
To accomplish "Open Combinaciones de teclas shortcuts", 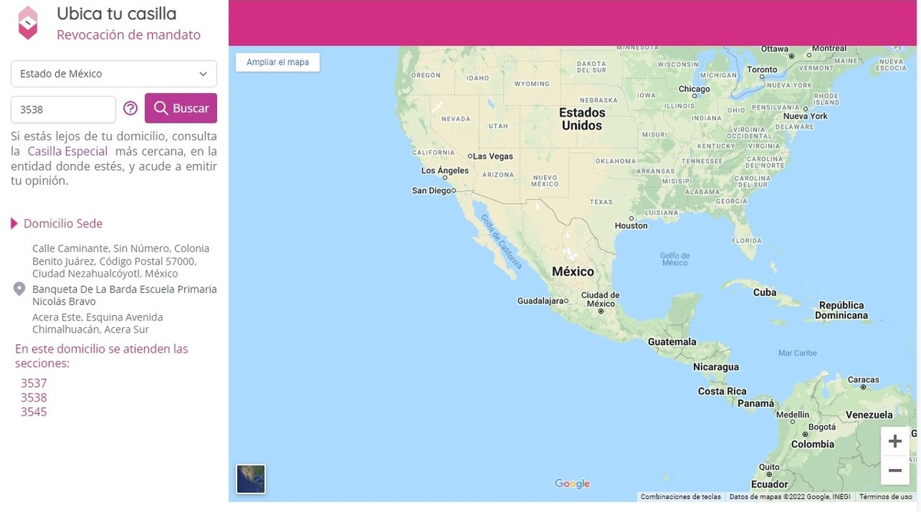I will (x=680, y=497).
